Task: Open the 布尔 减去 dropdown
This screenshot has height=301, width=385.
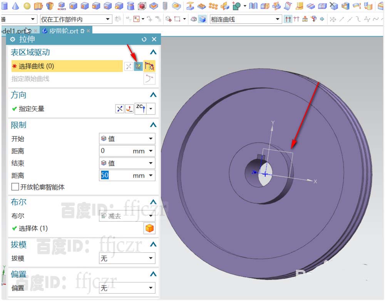Action: pos(127,216)
